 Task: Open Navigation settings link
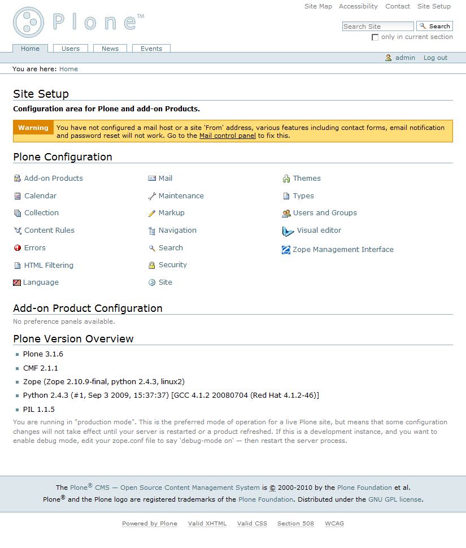(x=177, y=230)
